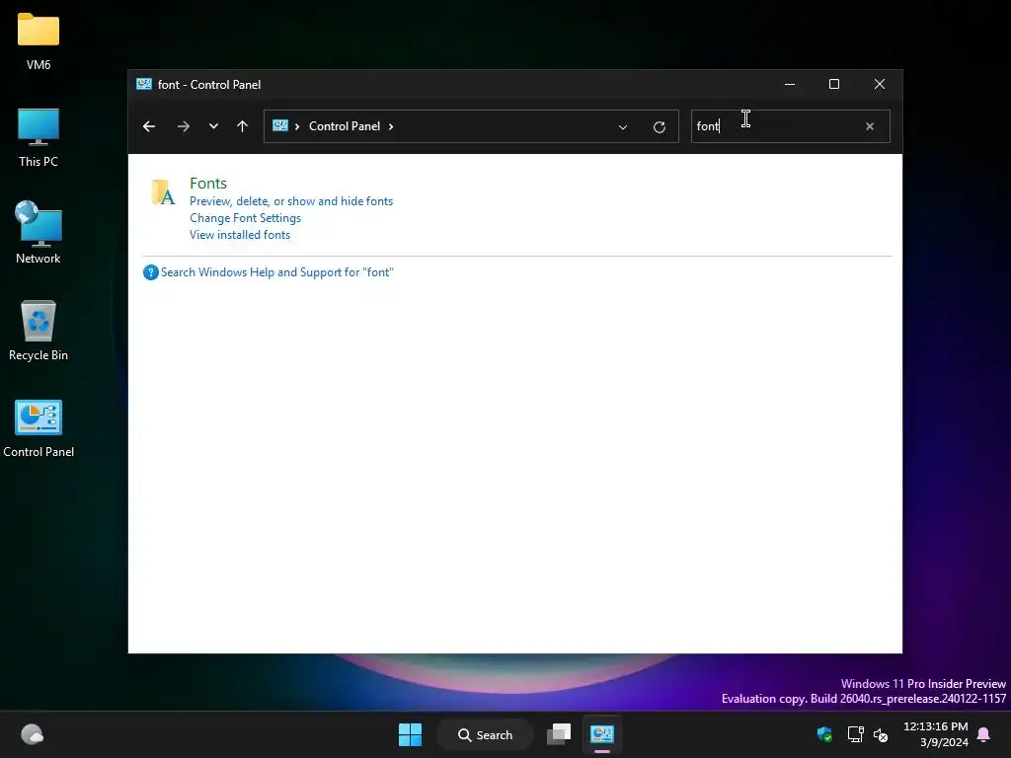Go up one level arrow
Screen dimensions: 1011x758
pyautogui.click(x=243, y=126)
